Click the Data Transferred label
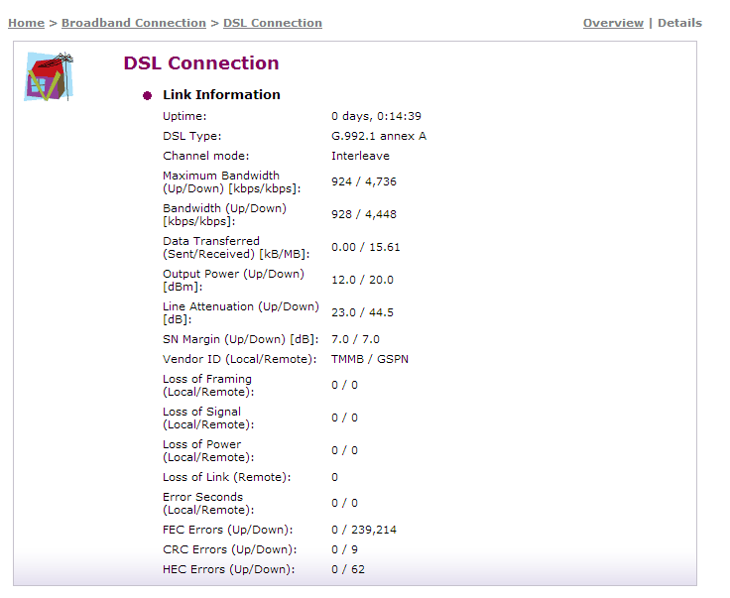The width and height of the screenshot is (730, 598). (x=236, y=248)
